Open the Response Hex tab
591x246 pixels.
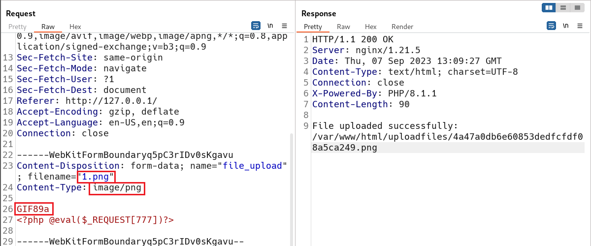click(371, 27)
